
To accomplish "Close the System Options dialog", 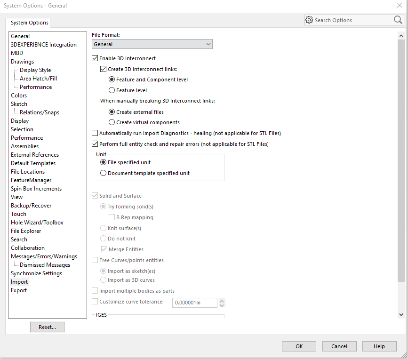I will pyautogui.click(x=399, y=5).
